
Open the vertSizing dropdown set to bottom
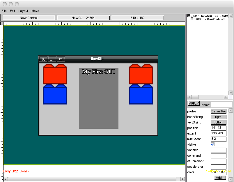pos(218,122)
